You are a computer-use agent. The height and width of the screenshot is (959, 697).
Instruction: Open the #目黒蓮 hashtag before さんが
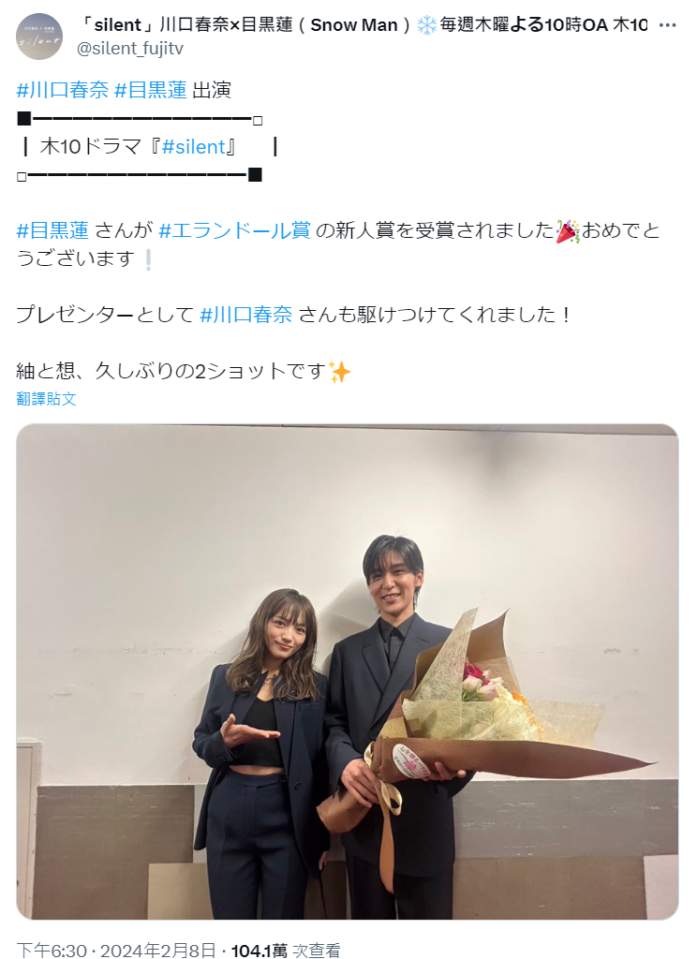pyautogui.click(x=52, y=230)
